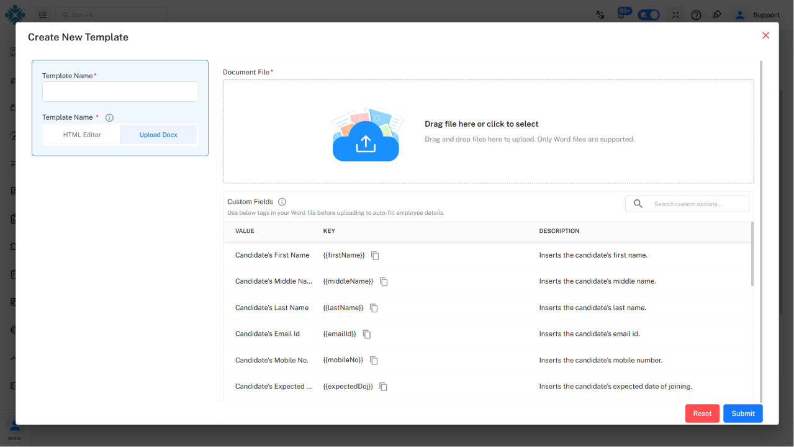Copy the {{middleName}} key tag

384,282
